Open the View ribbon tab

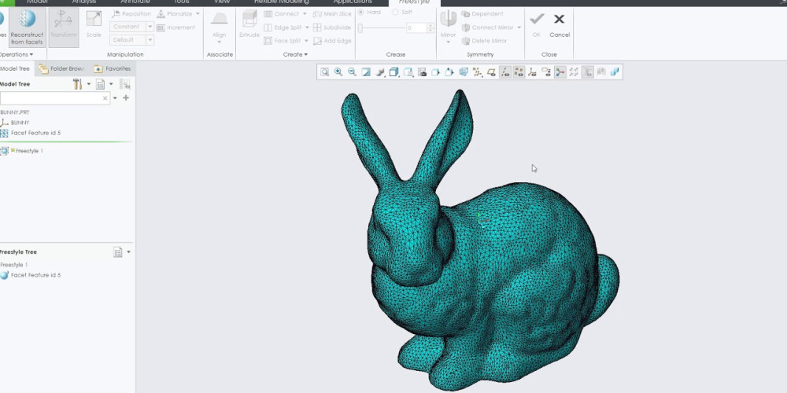pyautogui.click(x=221, y=2)
